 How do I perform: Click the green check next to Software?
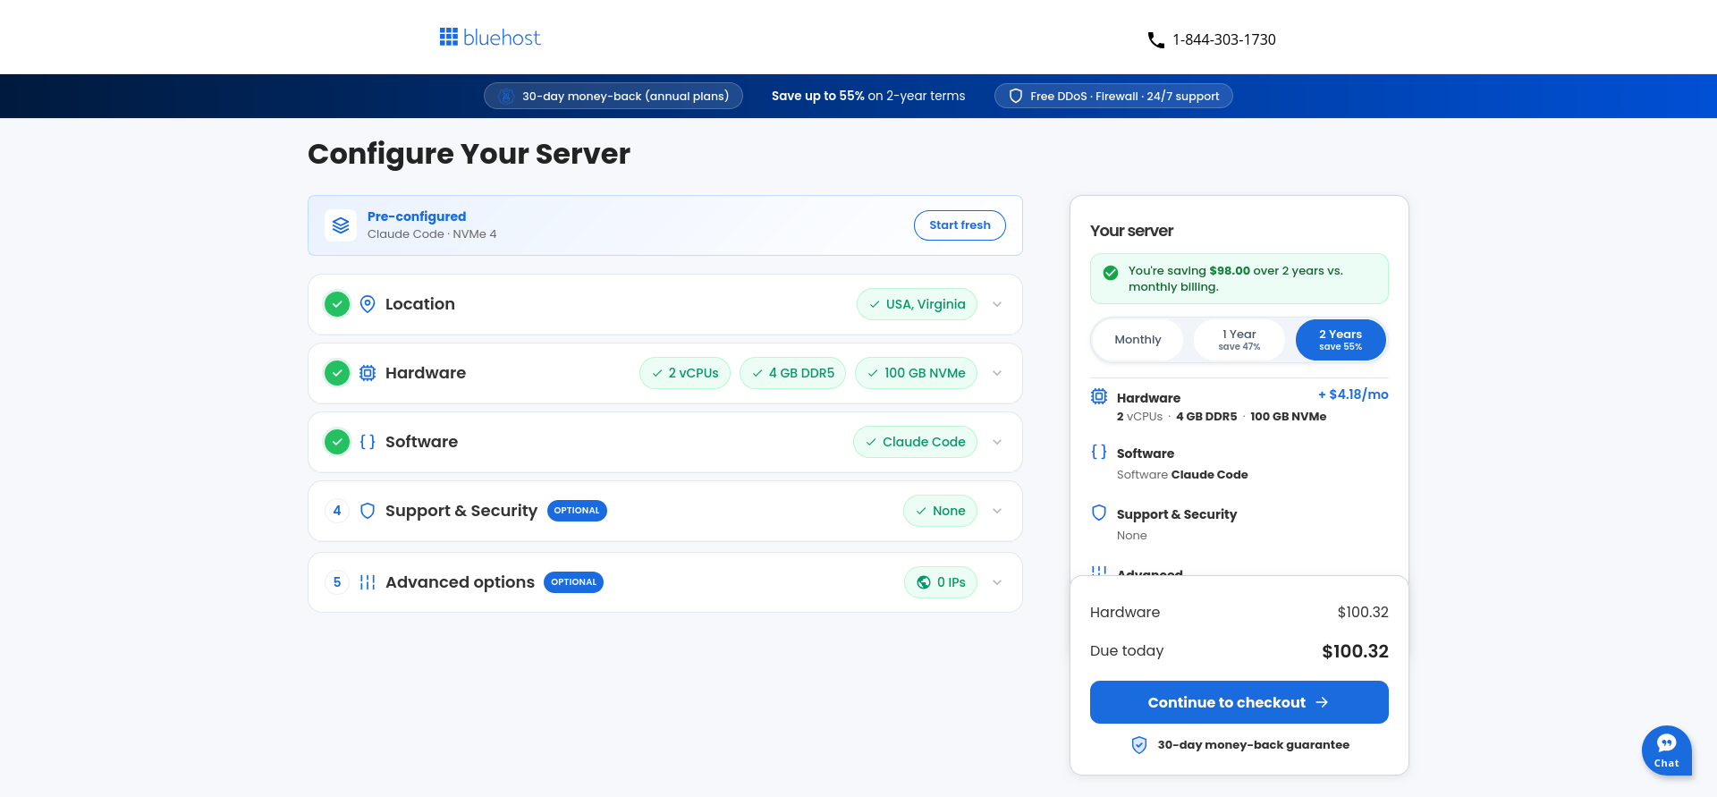click(x=337, y=442)
